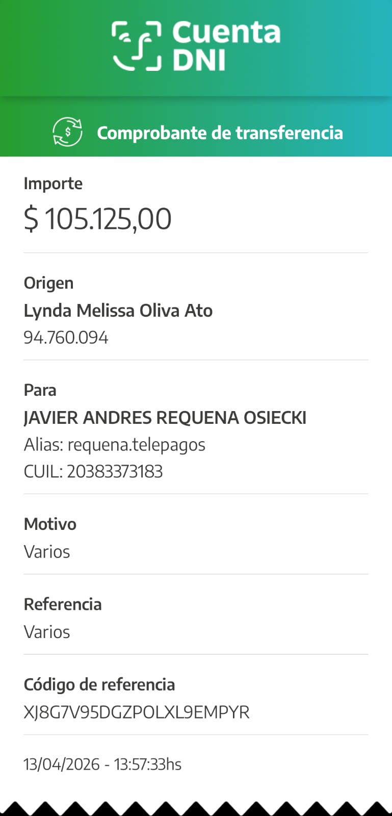The width and height of the screenshot is (392, 816).
Task: Select the reference code XJ8G7V95DGZPOLXL9EMPYR
Action: pyautogui.click(x=137, y=712)
